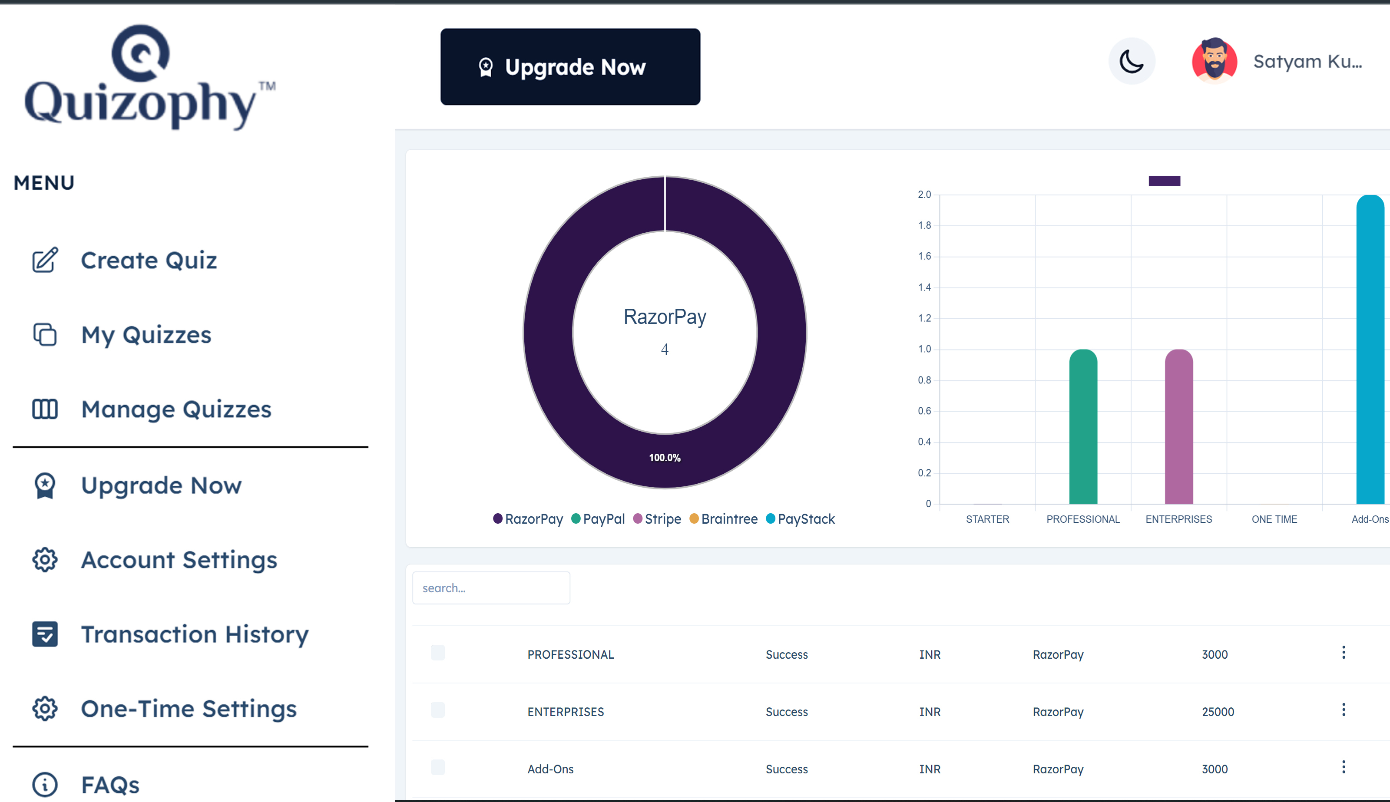Select Upgrade Now in sidebar menu
Screen dimensions: 1390x802
[x=162, y=485]
